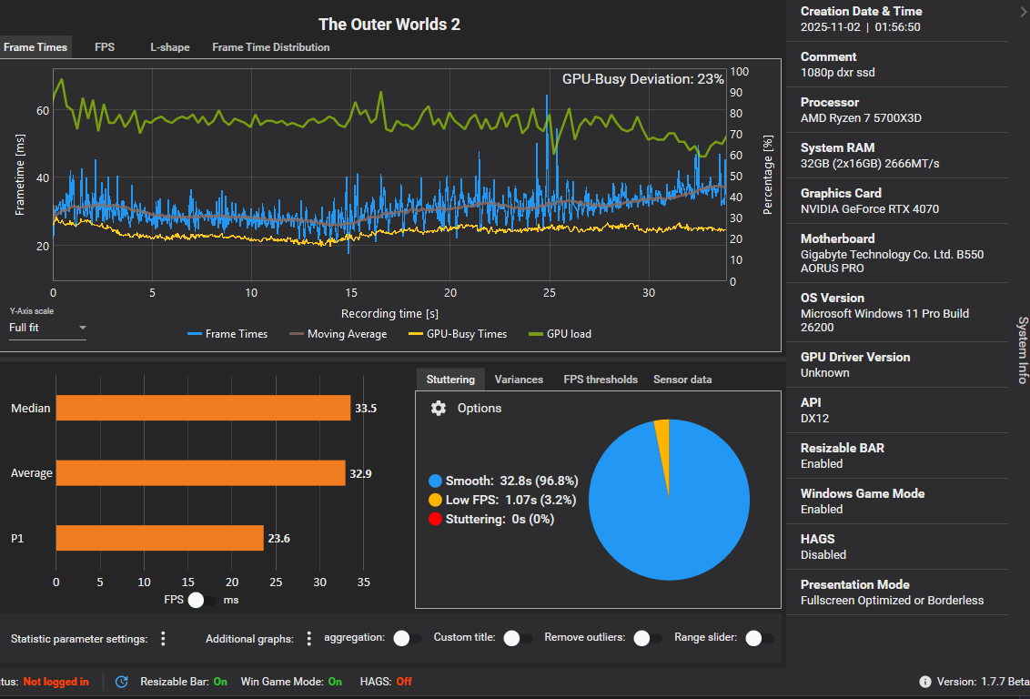The width and height of the screenshot is (1030, 699).
Task: Click the 1080p dxr ssd comment
Action: click(x=837, y=72)
